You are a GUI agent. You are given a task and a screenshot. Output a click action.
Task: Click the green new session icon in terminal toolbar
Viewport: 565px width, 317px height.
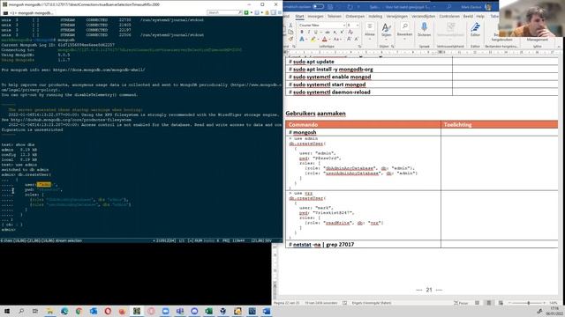pyautogui.click(x=246, y=12)
